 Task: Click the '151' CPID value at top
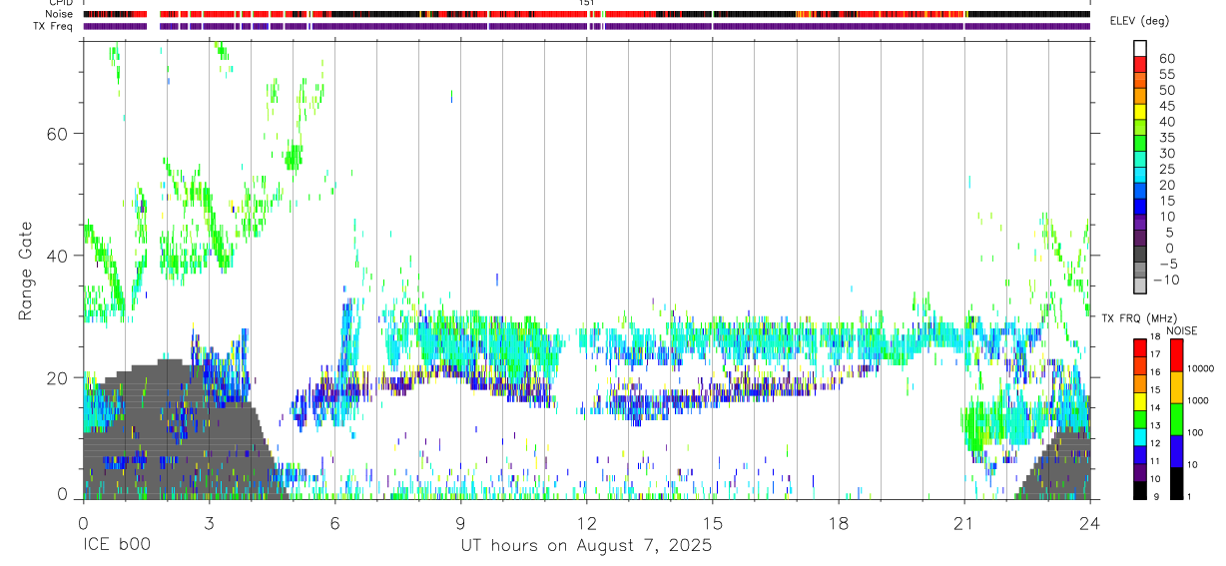tap(587, 3)
